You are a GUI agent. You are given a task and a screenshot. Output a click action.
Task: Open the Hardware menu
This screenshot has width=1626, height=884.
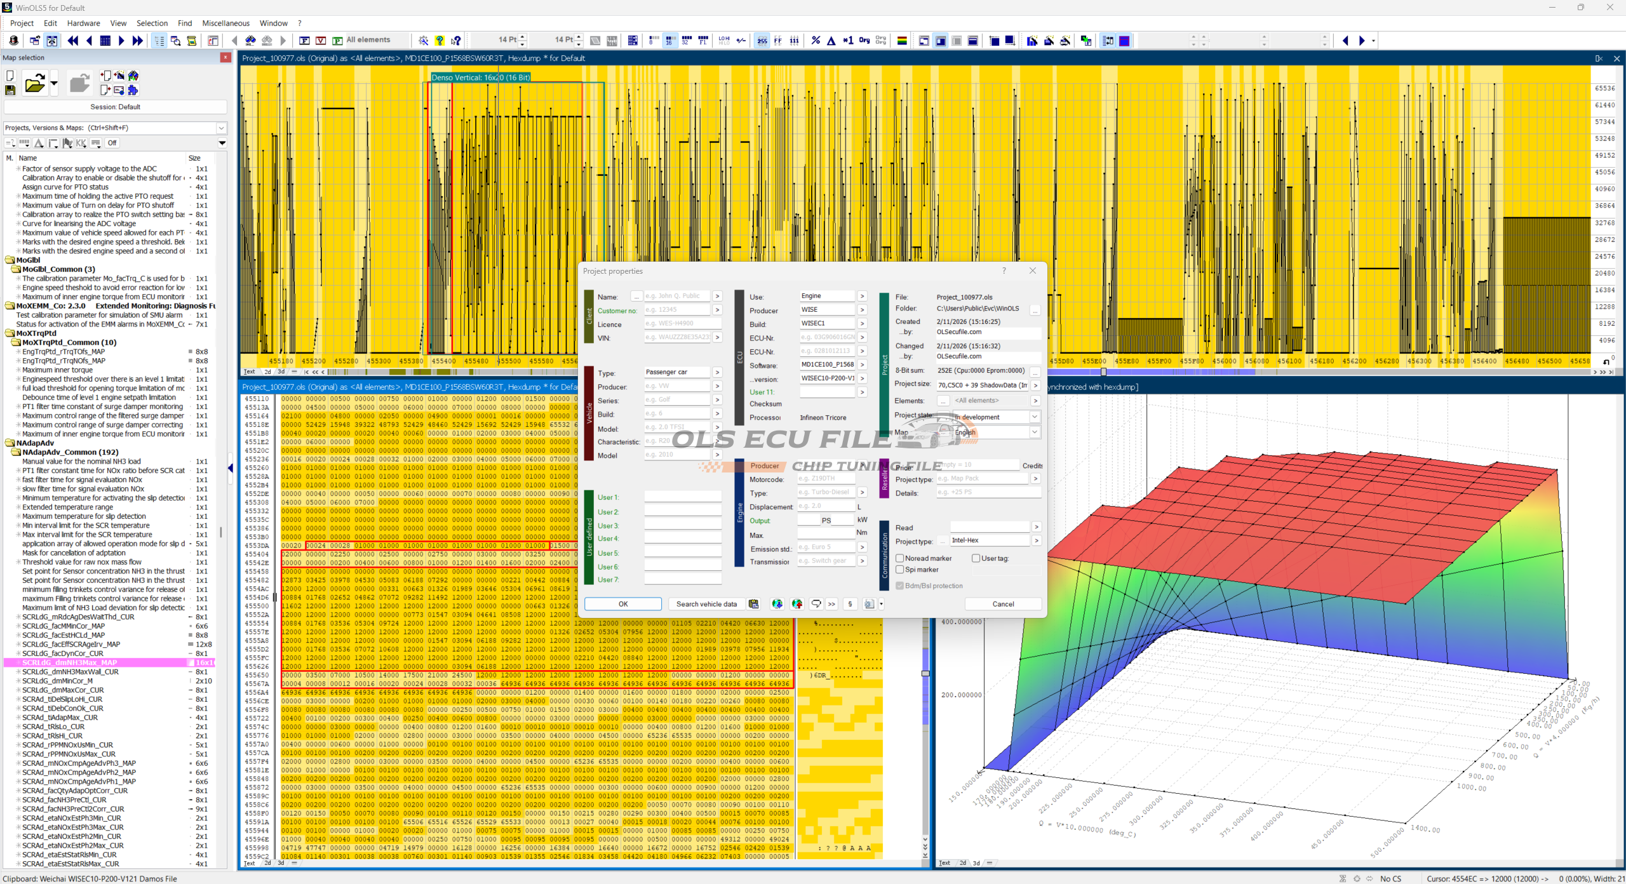click(83, 23)
